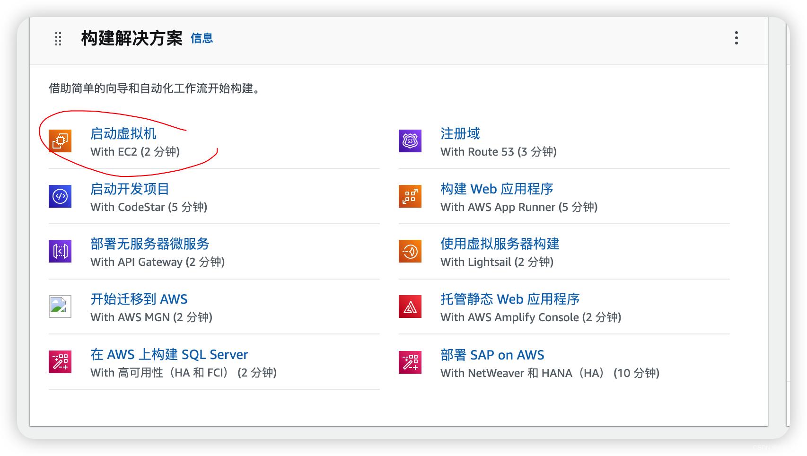Click the EC2 orange chip icon
Screen dimensions: 807x456
tap(60, 141)
